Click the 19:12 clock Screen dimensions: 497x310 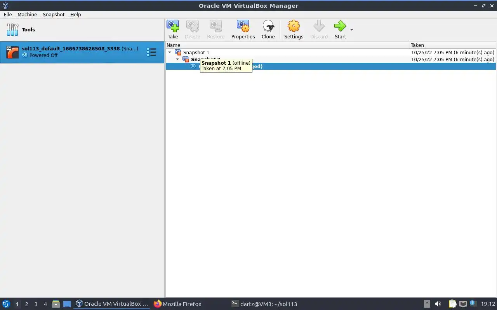tap(488, 304)
